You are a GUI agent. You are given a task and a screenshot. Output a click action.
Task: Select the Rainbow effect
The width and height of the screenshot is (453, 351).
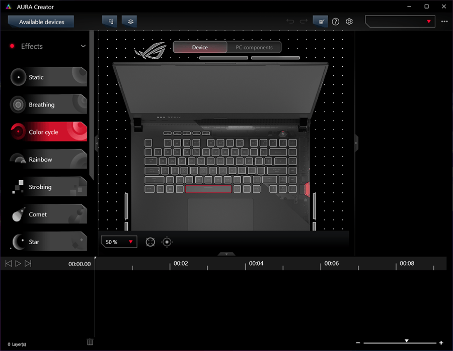click(x=48, y=159)
